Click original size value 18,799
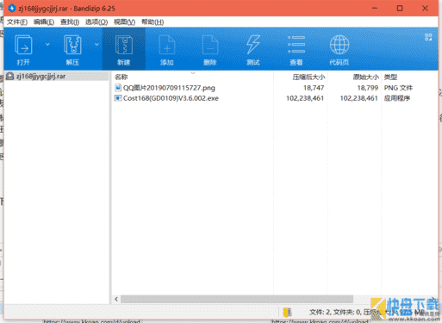Viewport: 442px width, 323px height. pos(367,88)
